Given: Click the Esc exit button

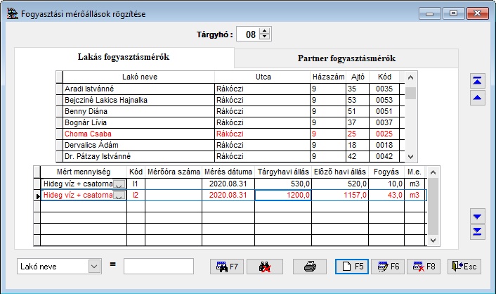Looking at the screenshot, I should point(464,267).
